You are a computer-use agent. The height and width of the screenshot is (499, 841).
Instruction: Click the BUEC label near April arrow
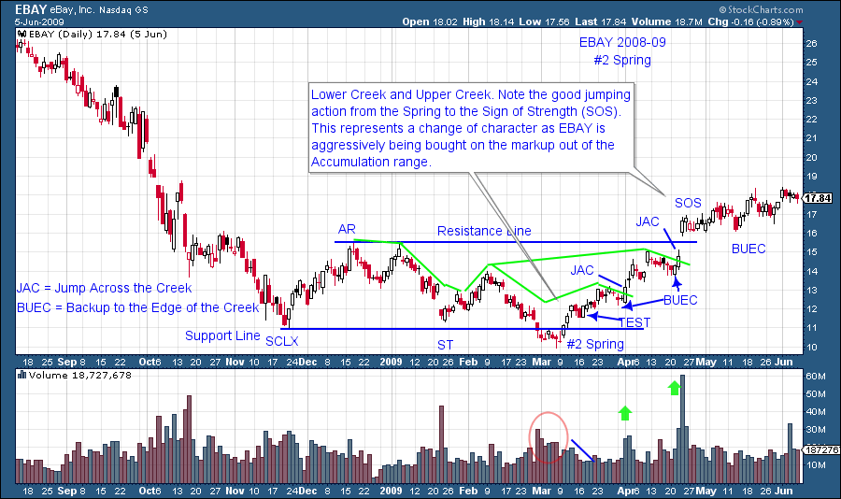[680, 300]
